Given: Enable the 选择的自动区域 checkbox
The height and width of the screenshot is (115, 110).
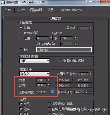Looking at the screenshot, I should tap(60, 61).
